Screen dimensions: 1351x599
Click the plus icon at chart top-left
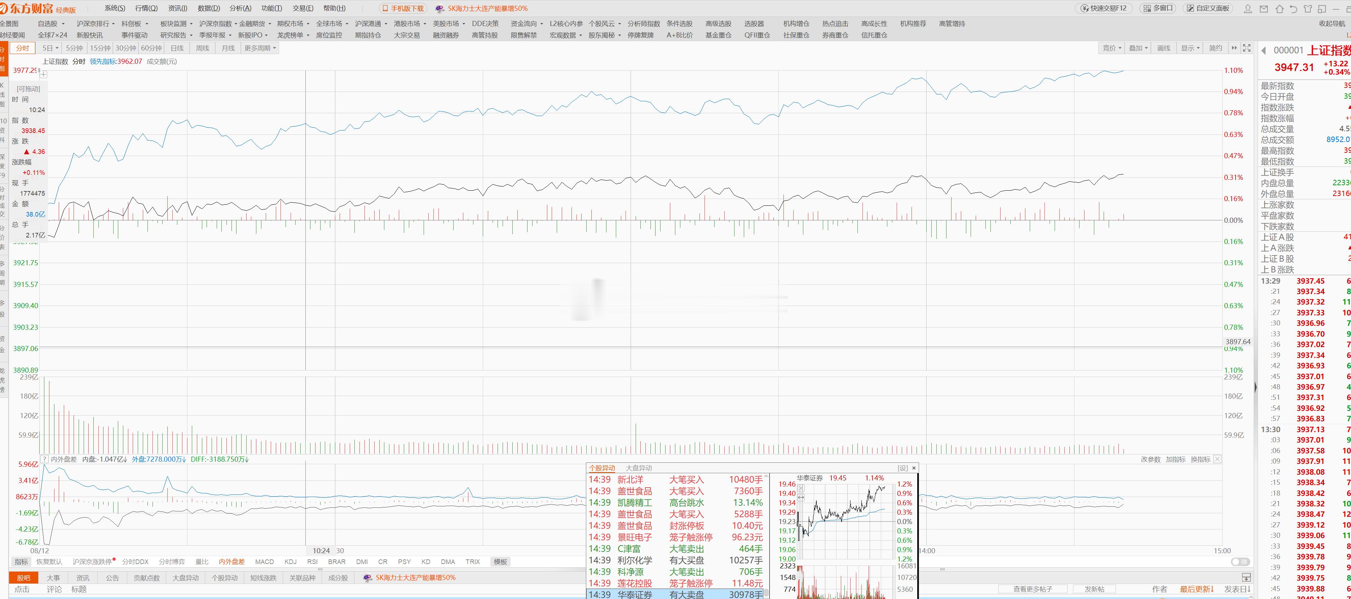tap(44, 74)
